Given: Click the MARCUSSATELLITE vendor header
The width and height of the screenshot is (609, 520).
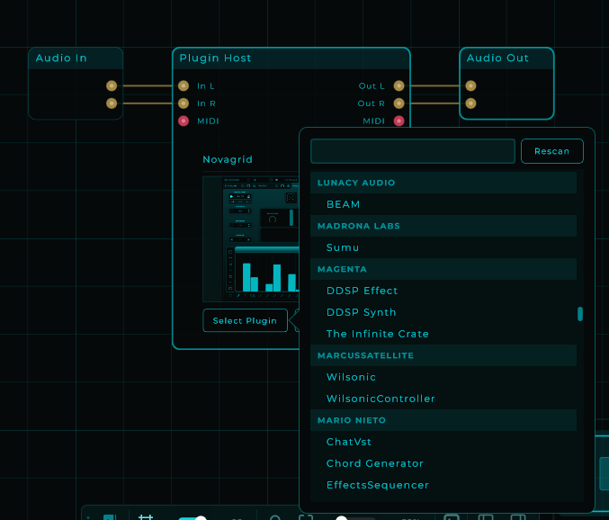Looking at the screenshot, I should tap(443, 355).
